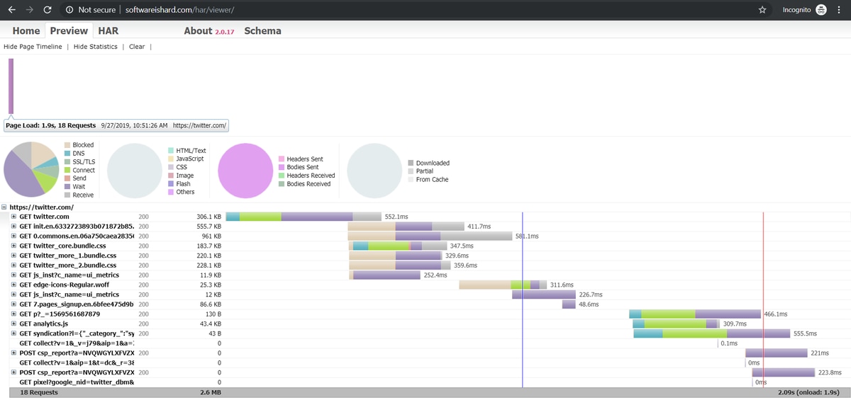
Task: Click the '306.1 KB' size value
Action: (209, 217)
